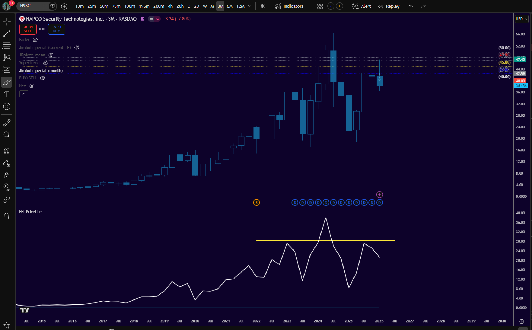Switch to the 6M timeframe
The image size is (532, 330).
pos(230,6)
